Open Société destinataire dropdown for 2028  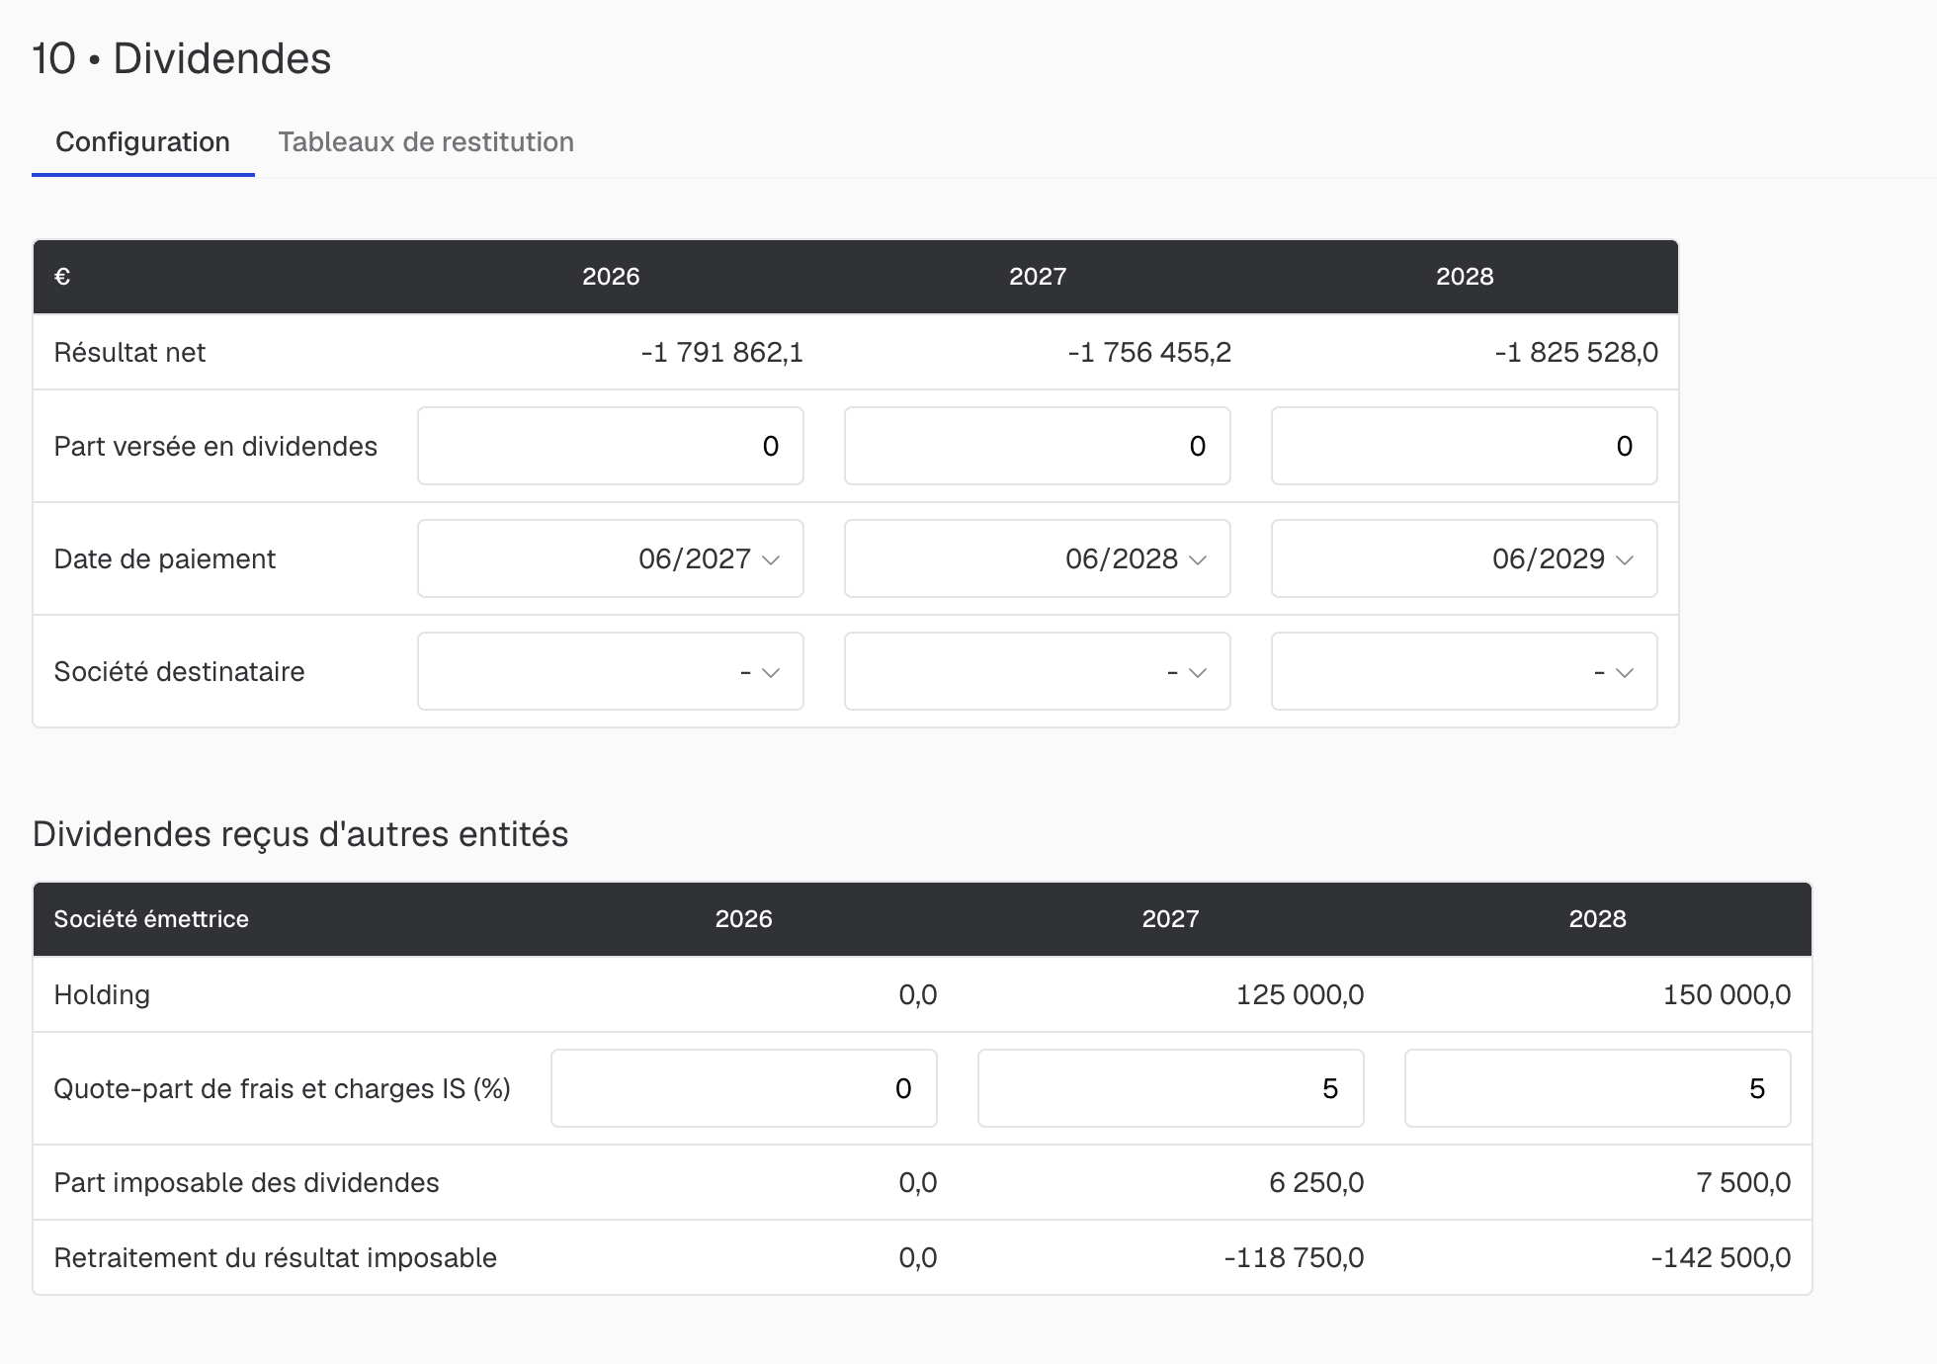[1465, 671]
